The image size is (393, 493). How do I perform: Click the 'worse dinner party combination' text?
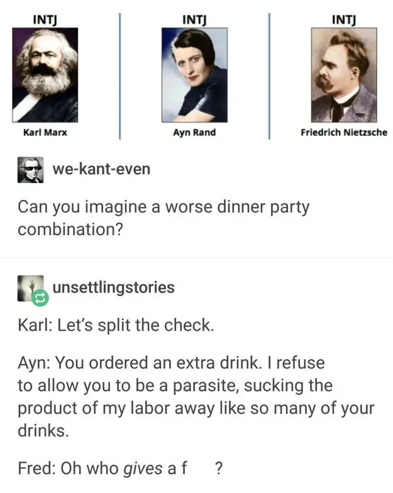tap(163, 218)
